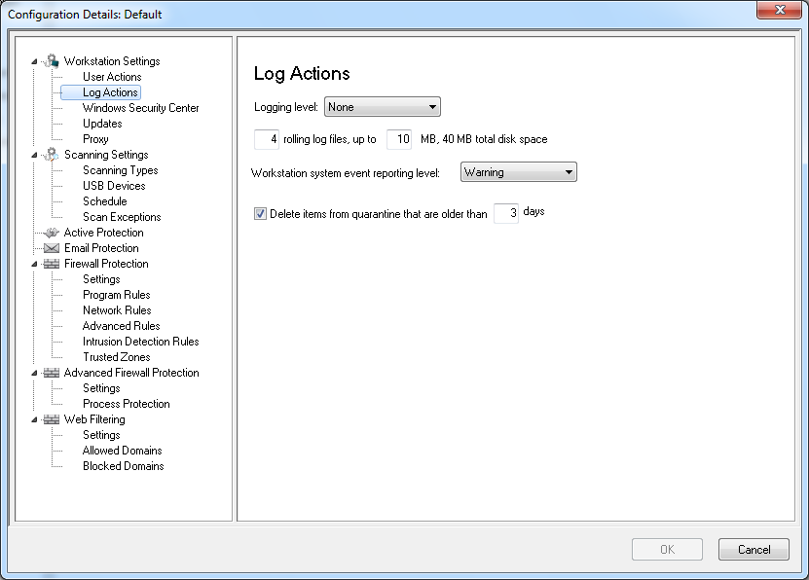Click the rolling log files count field
Screen dimensions: 809x580
pos(267,139)
